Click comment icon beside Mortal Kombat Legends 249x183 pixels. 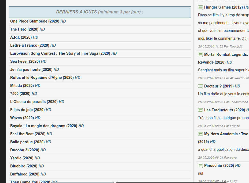(200, 55)
